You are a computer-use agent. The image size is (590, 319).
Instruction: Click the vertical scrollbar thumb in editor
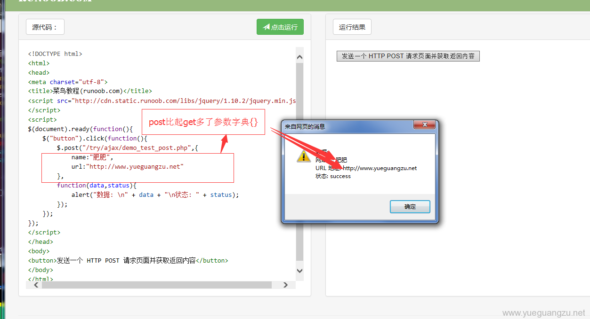click(299, 162)
